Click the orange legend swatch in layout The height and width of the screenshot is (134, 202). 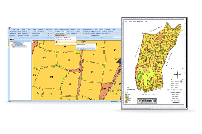(126, 97)
